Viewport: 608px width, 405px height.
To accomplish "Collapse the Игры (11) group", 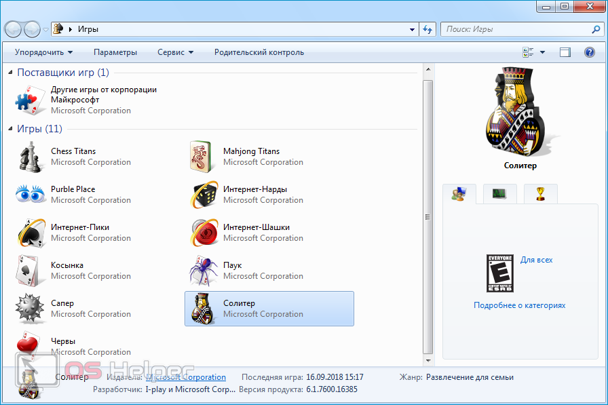I will tap(11, 129).
